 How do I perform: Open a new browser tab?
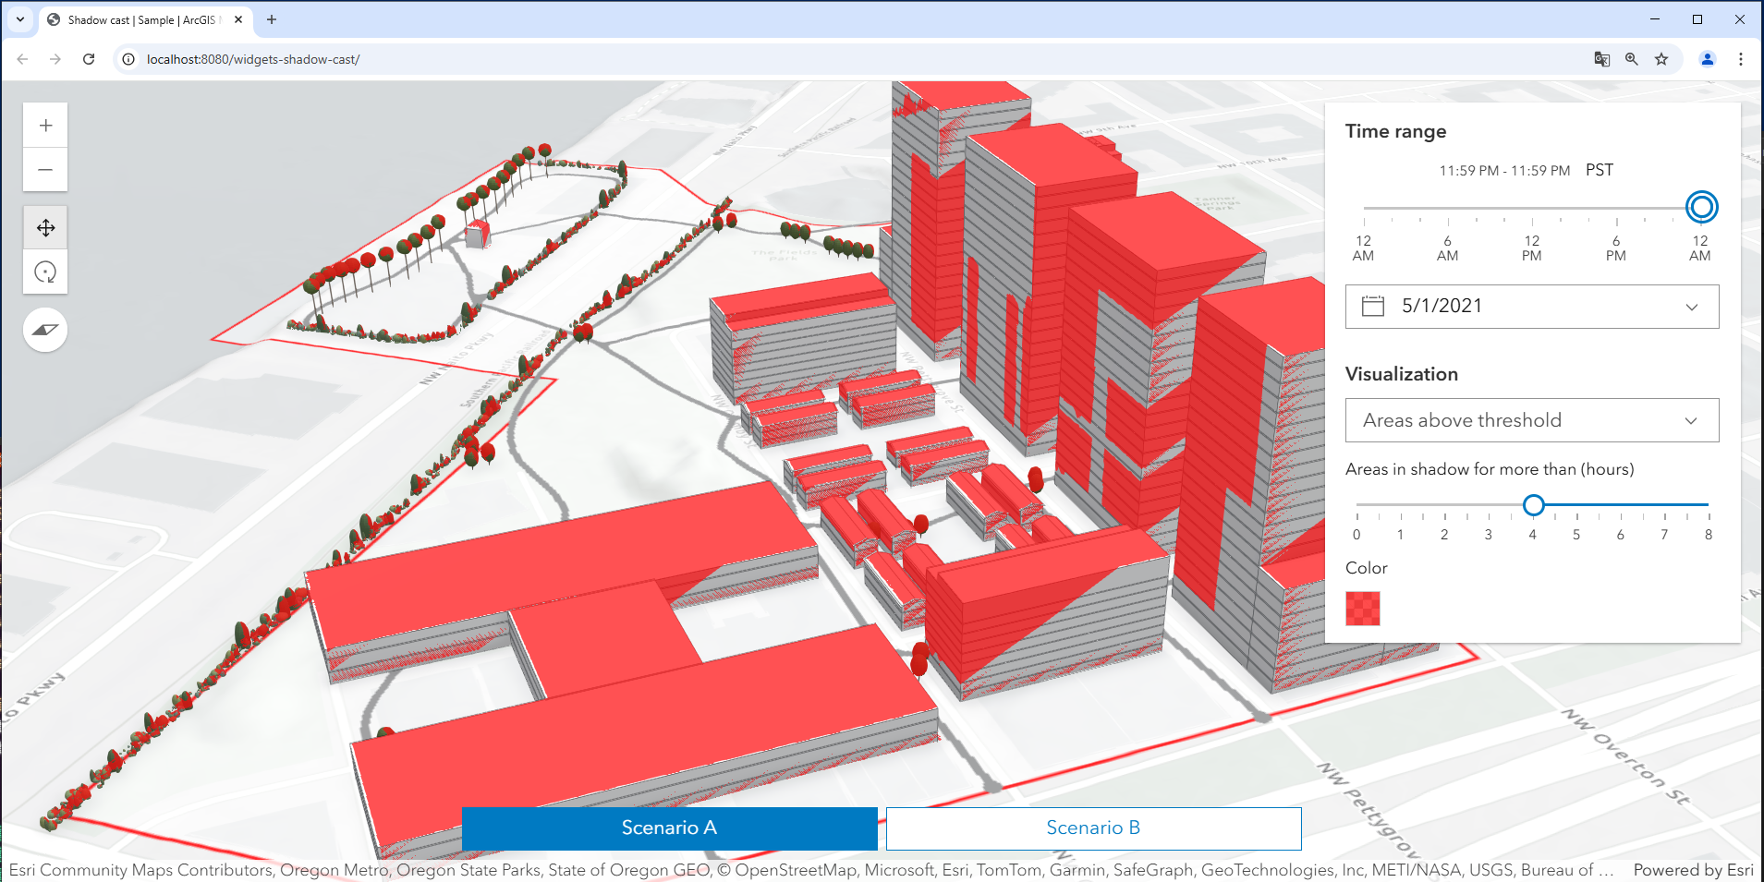[x=272, y=19]
